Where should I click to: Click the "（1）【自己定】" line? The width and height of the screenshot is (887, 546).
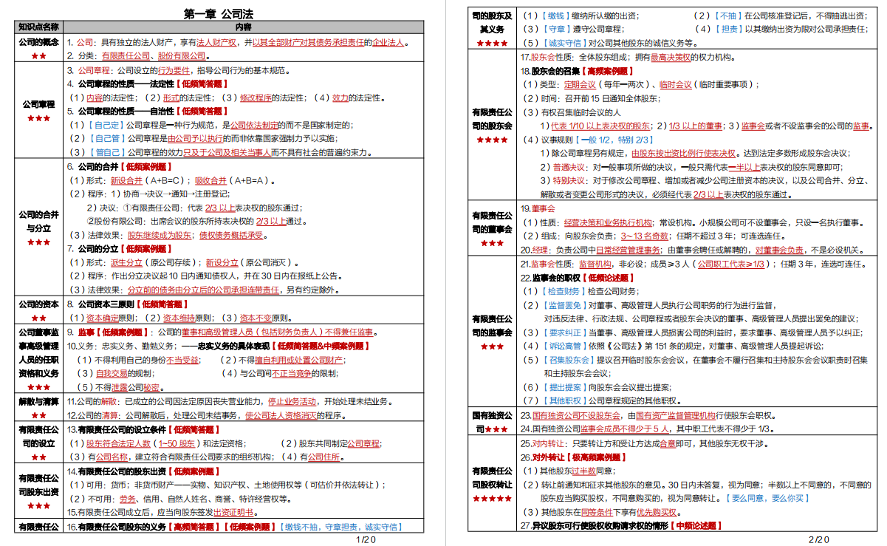pyautogui.click(x=211, y=125)
